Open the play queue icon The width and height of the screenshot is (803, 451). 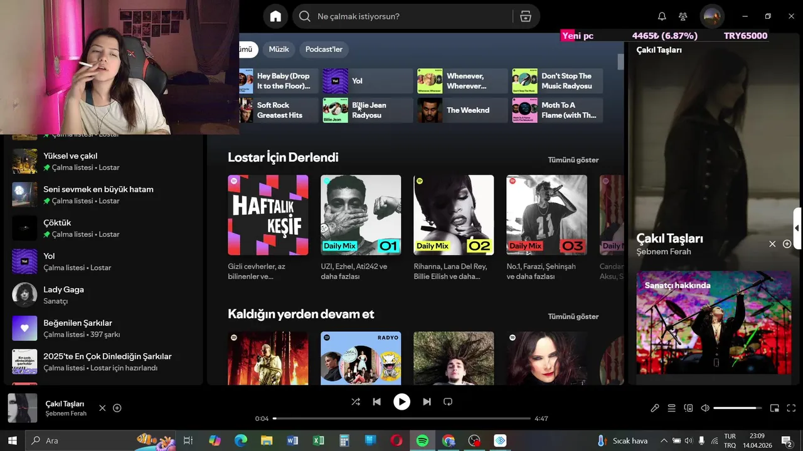671,408
